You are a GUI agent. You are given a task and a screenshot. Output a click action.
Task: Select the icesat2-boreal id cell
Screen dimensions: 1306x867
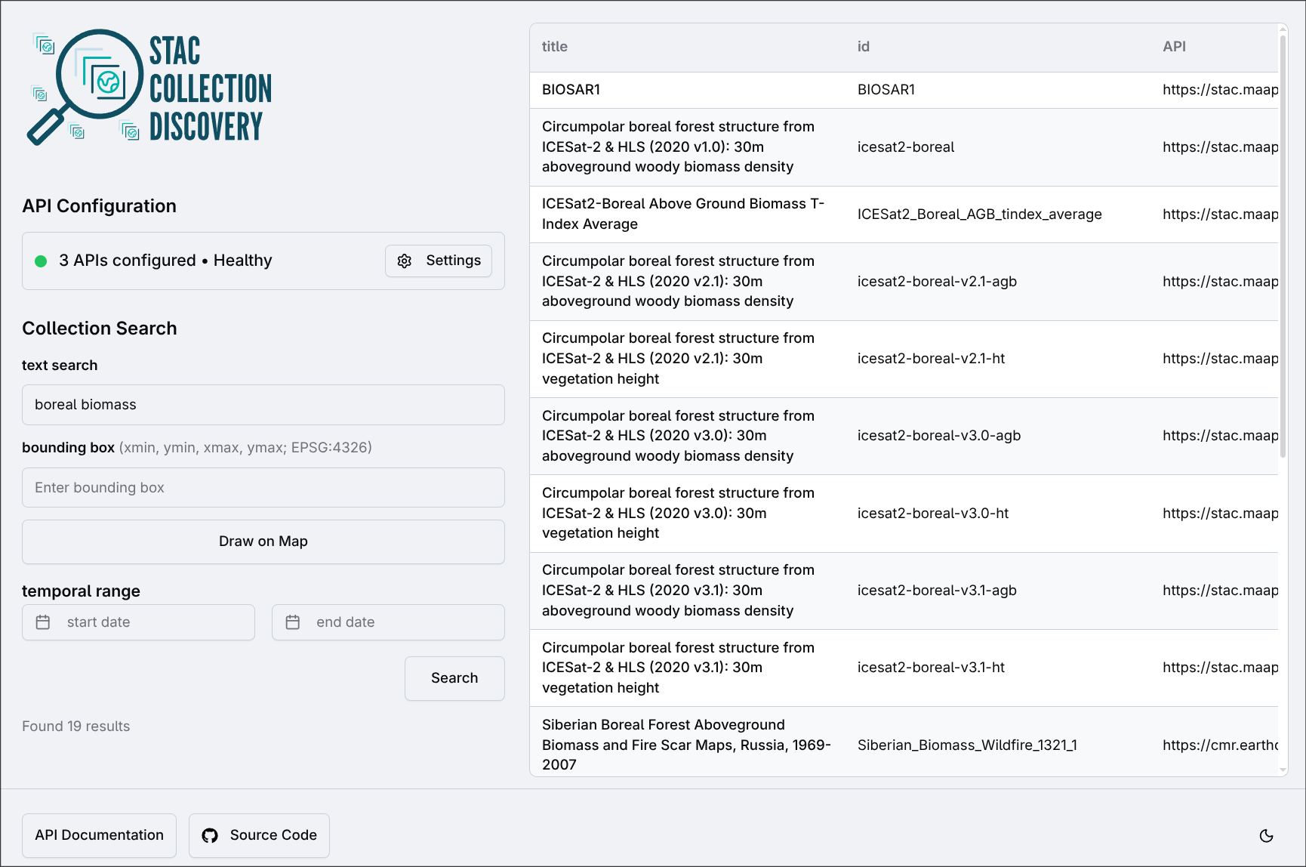(906, 147)
